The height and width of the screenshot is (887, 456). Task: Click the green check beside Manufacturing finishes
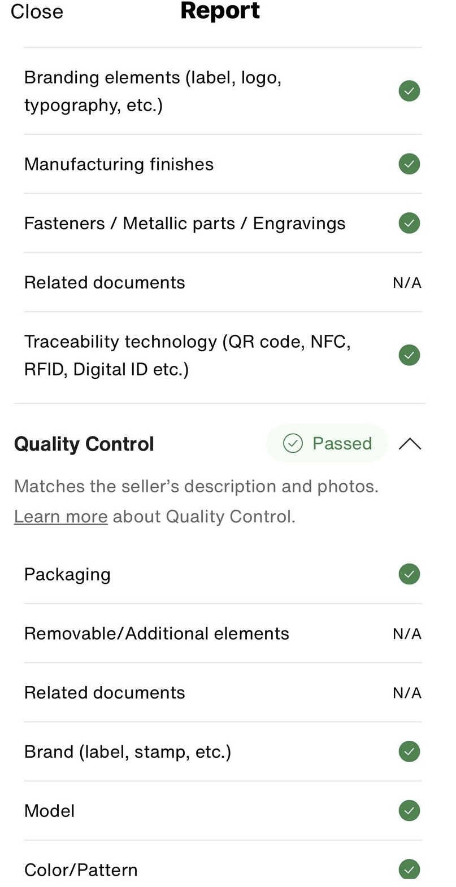click(409, 164)
